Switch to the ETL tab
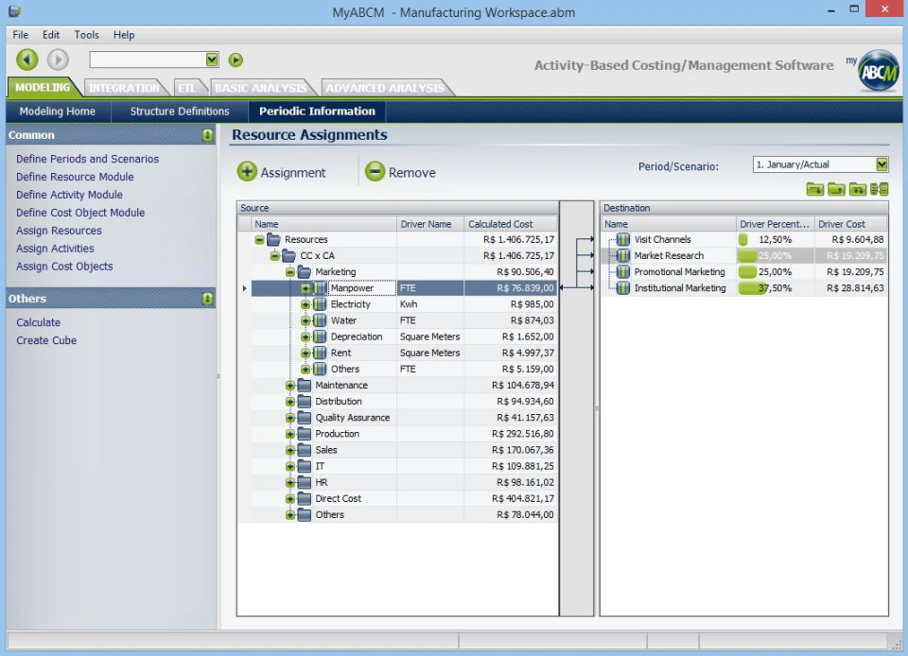This screenshot has width=908, height=656. [187, 88]
